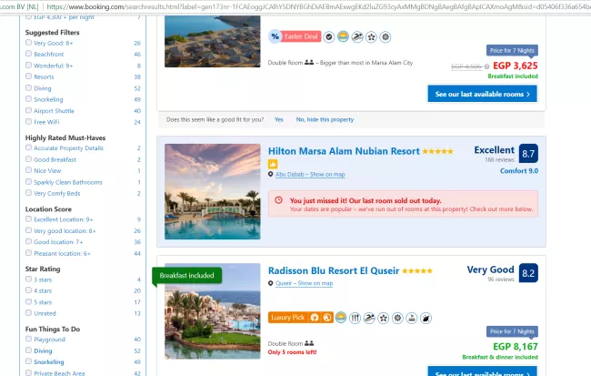Enable the Free WiFi filter
Screen dimensions: 591x376
[x=29, y=122]
